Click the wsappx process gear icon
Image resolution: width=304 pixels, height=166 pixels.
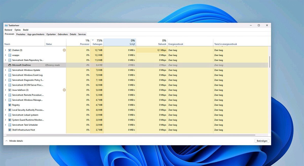coord(10,55)
